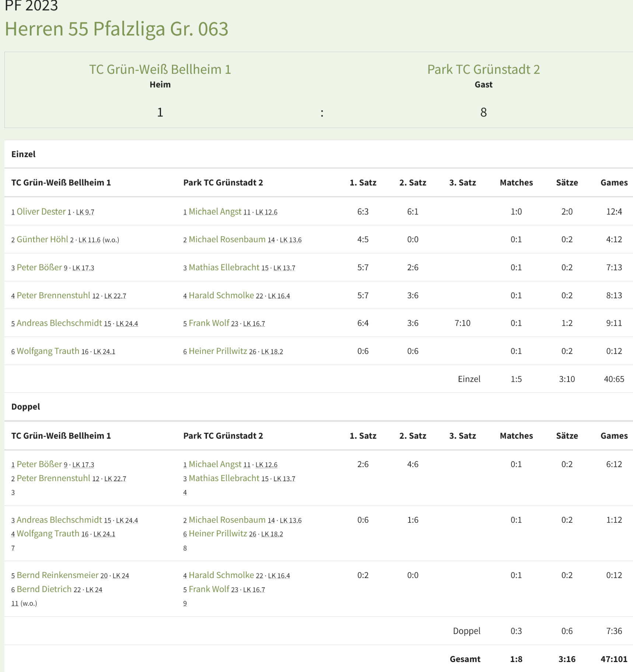Click the 7:10 third-set score
The image size is (633, 672).
click(462, 323)
